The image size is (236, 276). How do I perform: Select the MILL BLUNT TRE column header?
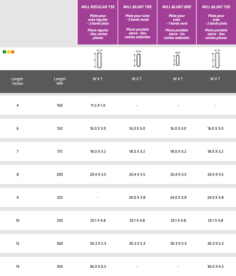(x=137, y=7)
